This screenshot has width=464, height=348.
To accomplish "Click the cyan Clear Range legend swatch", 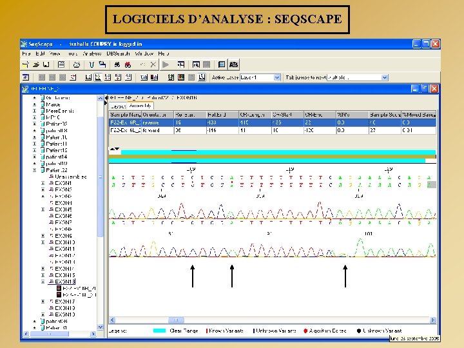I will coord(160,331).
